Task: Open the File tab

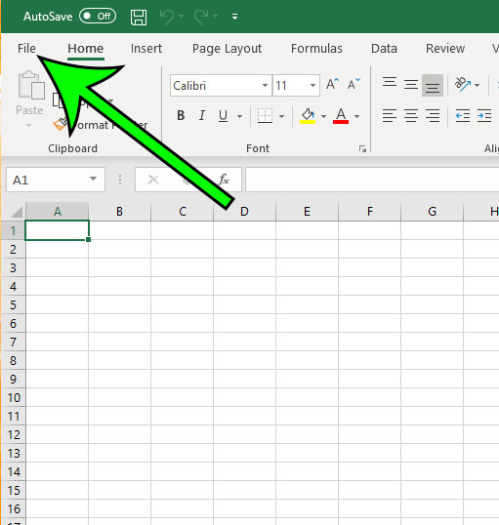Action: coord(26,49)
